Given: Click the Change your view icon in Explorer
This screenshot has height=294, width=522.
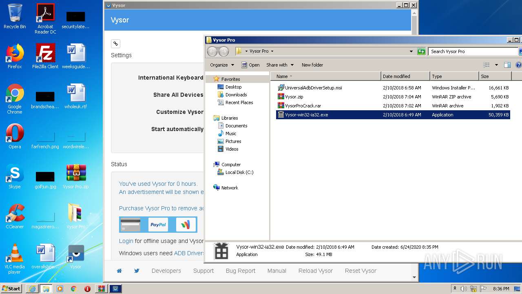Looking at the screenshot, I should coord(486,65).
